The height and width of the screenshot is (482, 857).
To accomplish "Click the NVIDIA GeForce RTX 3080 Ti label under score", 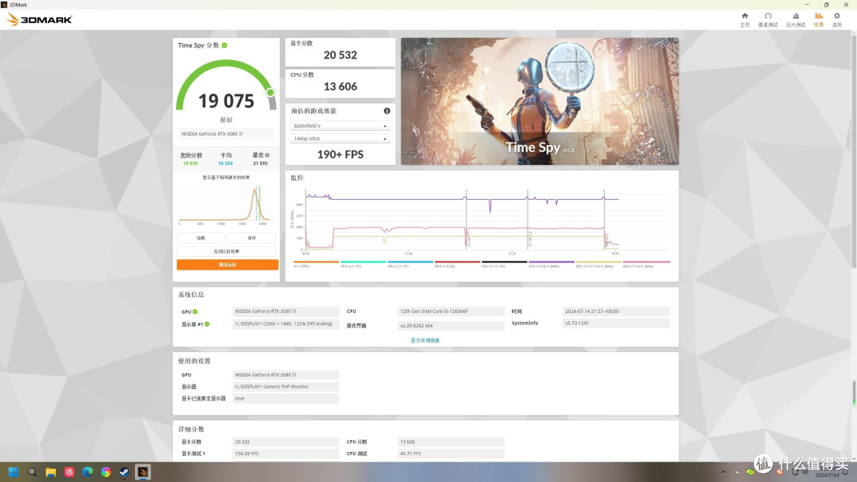I will point(225,134).
